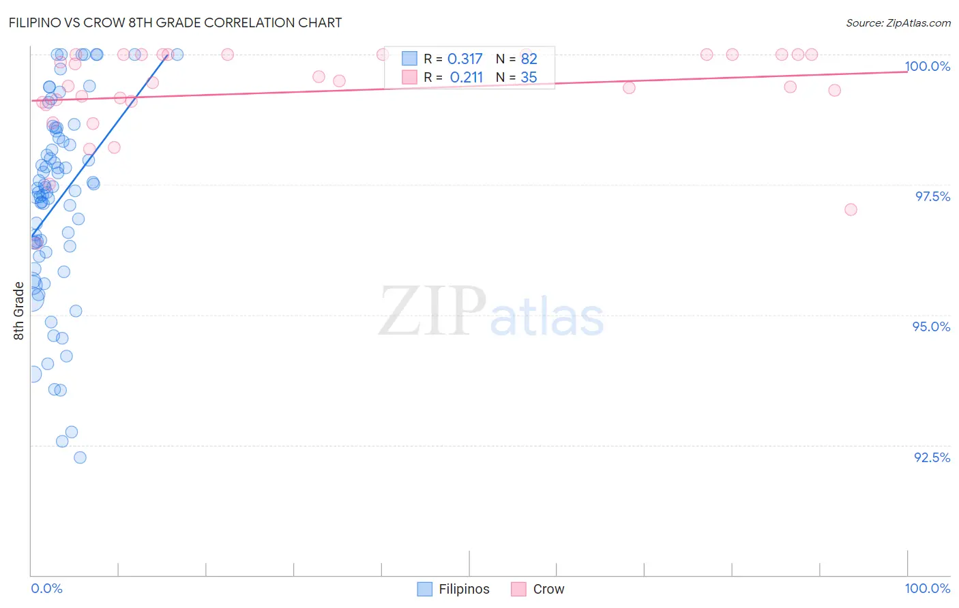The image size is (959, 608).
Task: Click the 97.5% y-axis label
Action: 932,196
